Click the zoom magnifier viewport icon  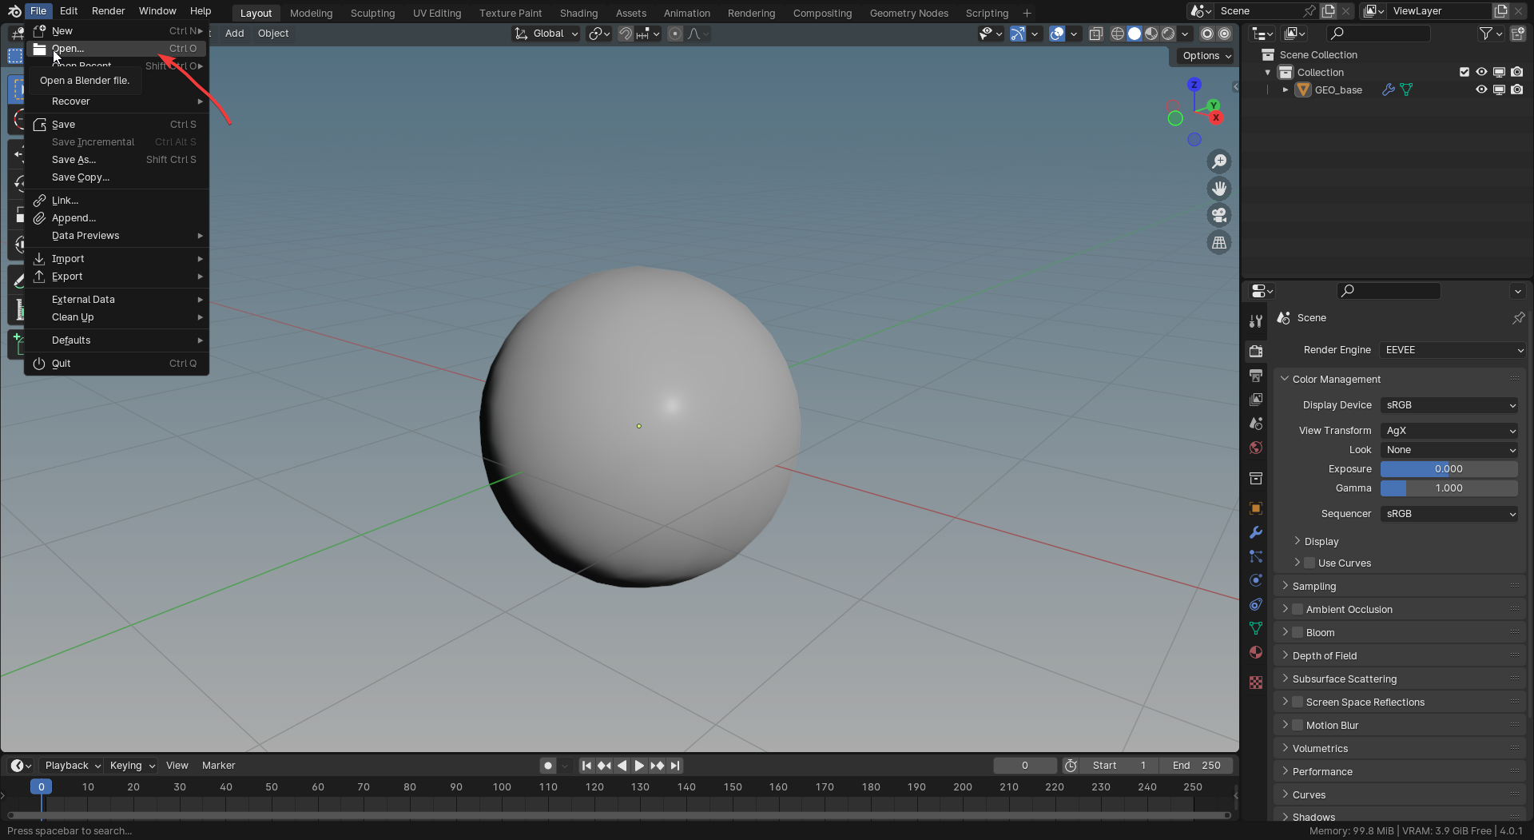tap(1219, 161)
